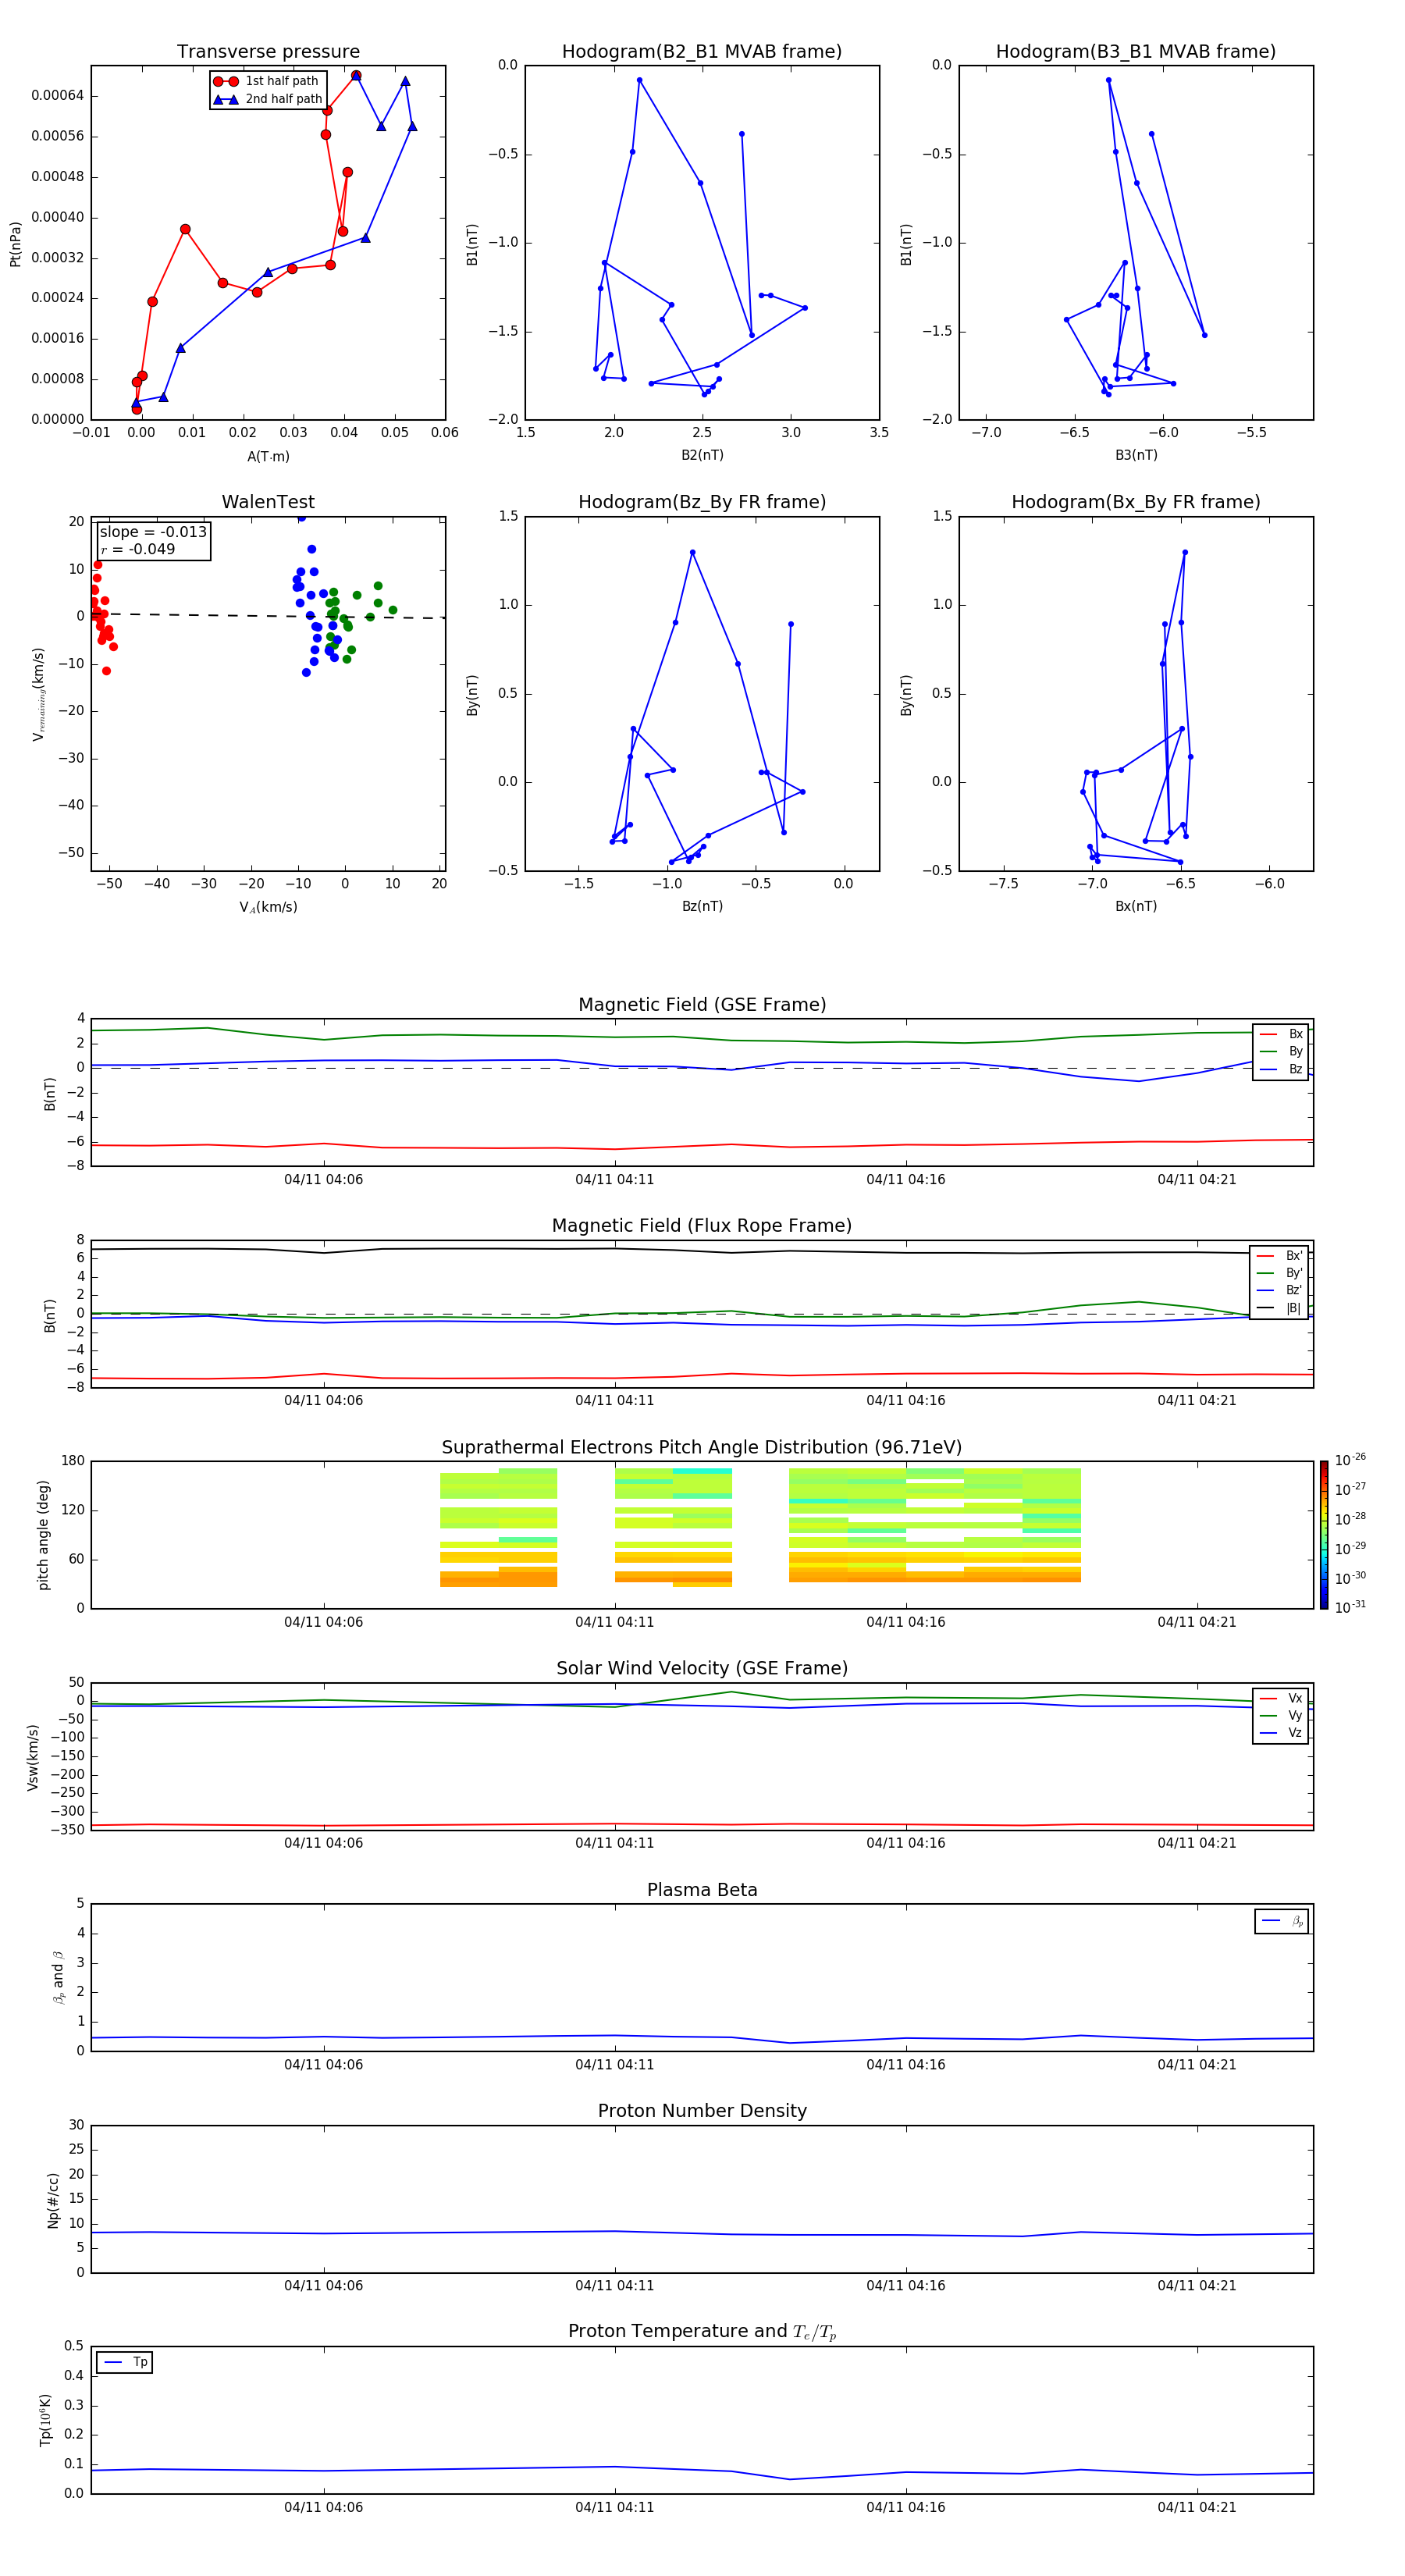Click 'A(T·m)' x-axis label
This screenshot has height=2576, width=1405.
click(268, 456)
